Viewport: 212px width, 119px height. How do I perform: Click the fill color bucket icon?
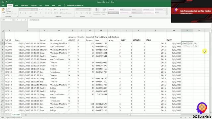tap(36, 13)
